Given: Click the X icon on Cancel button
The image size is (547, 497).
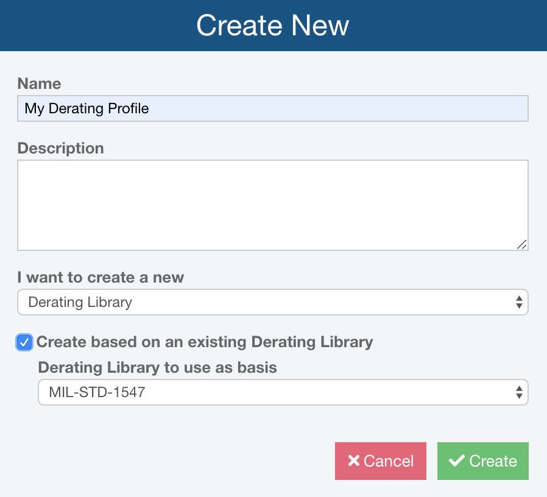Looking at the screenshot, I should (354, 460).
